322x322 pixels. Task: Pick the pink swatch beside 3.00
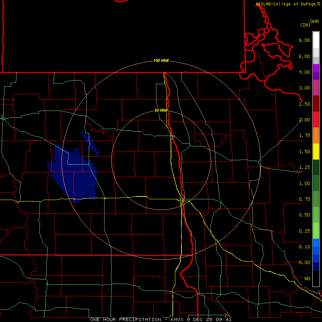click(x=316, y=88)
